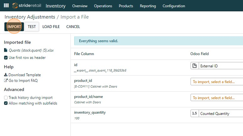Click the Counted Quantity numeric type icon
This screenshot has height=136, width=243.
(x=194, y=114)
